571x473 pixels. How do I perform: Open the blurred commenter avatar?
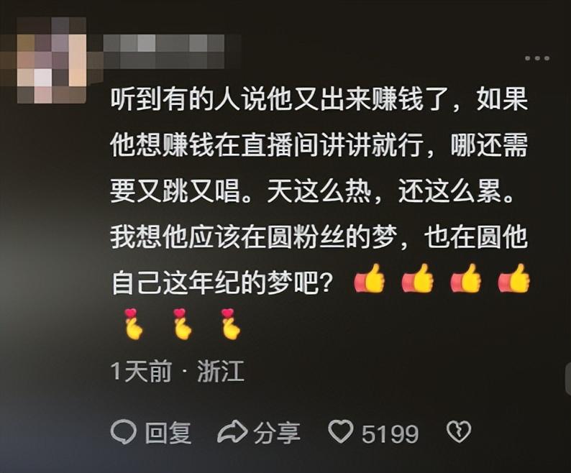tap(51, 60)
